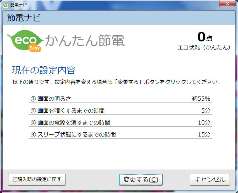Click the エコ状況（かんたん） status label

pyautogui.click(x=204, y=47)
